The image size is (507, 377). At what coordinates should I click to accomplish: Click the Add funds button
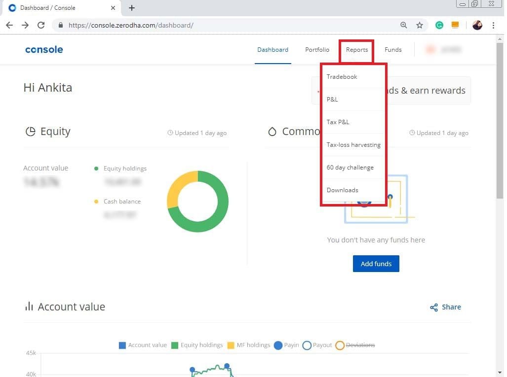376,264
